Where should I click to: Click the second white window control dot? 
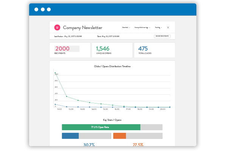43,9
